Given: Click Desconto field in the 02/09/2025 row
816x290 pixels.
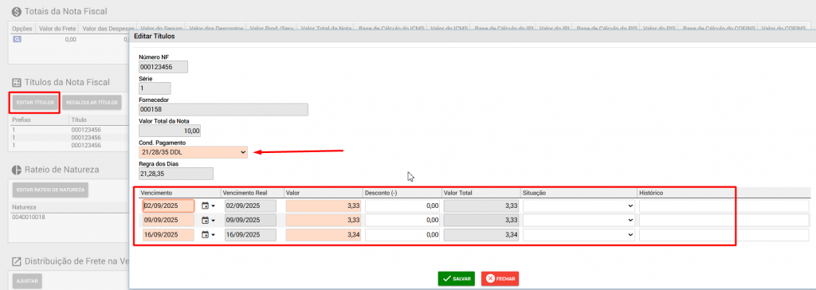Looking at the screenshot, I should click(402, 206).
